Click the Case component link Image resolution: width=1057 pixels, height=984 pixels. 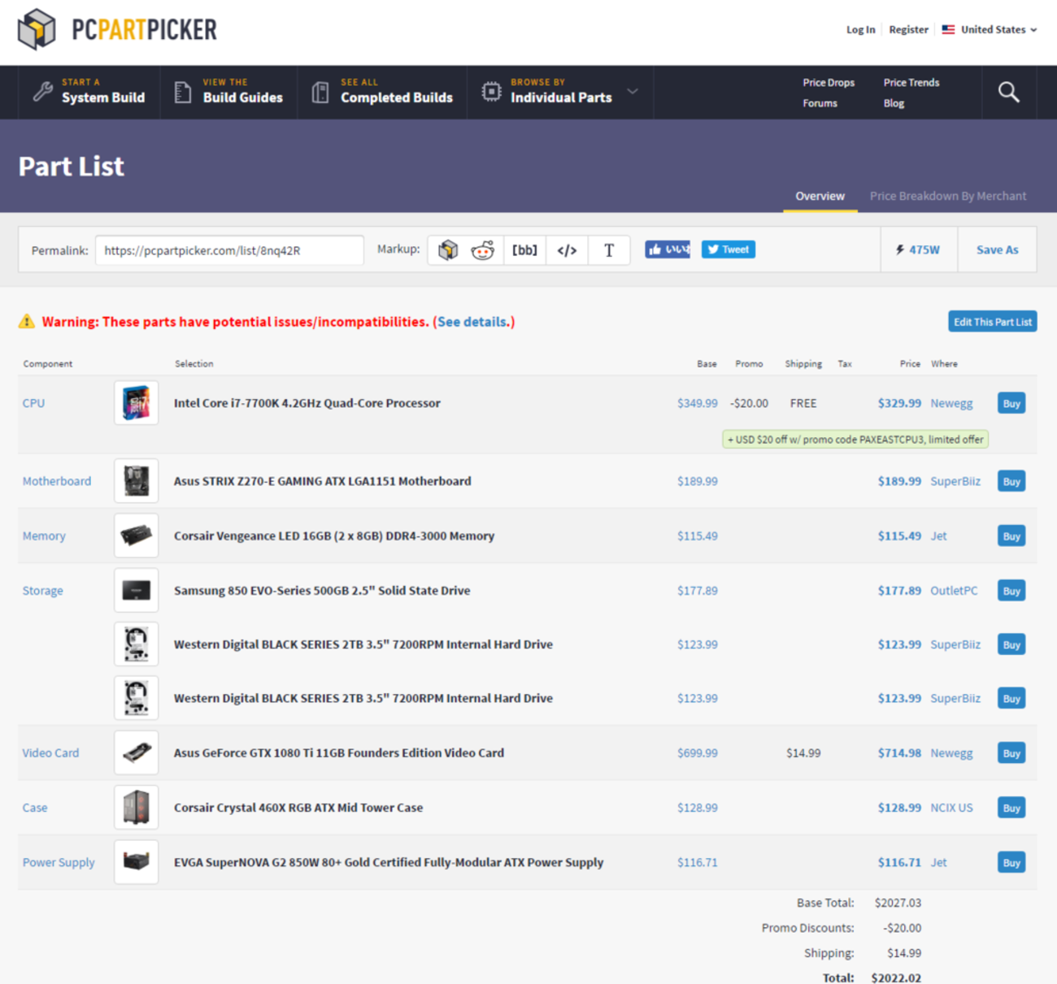click(x=35, y=808)
